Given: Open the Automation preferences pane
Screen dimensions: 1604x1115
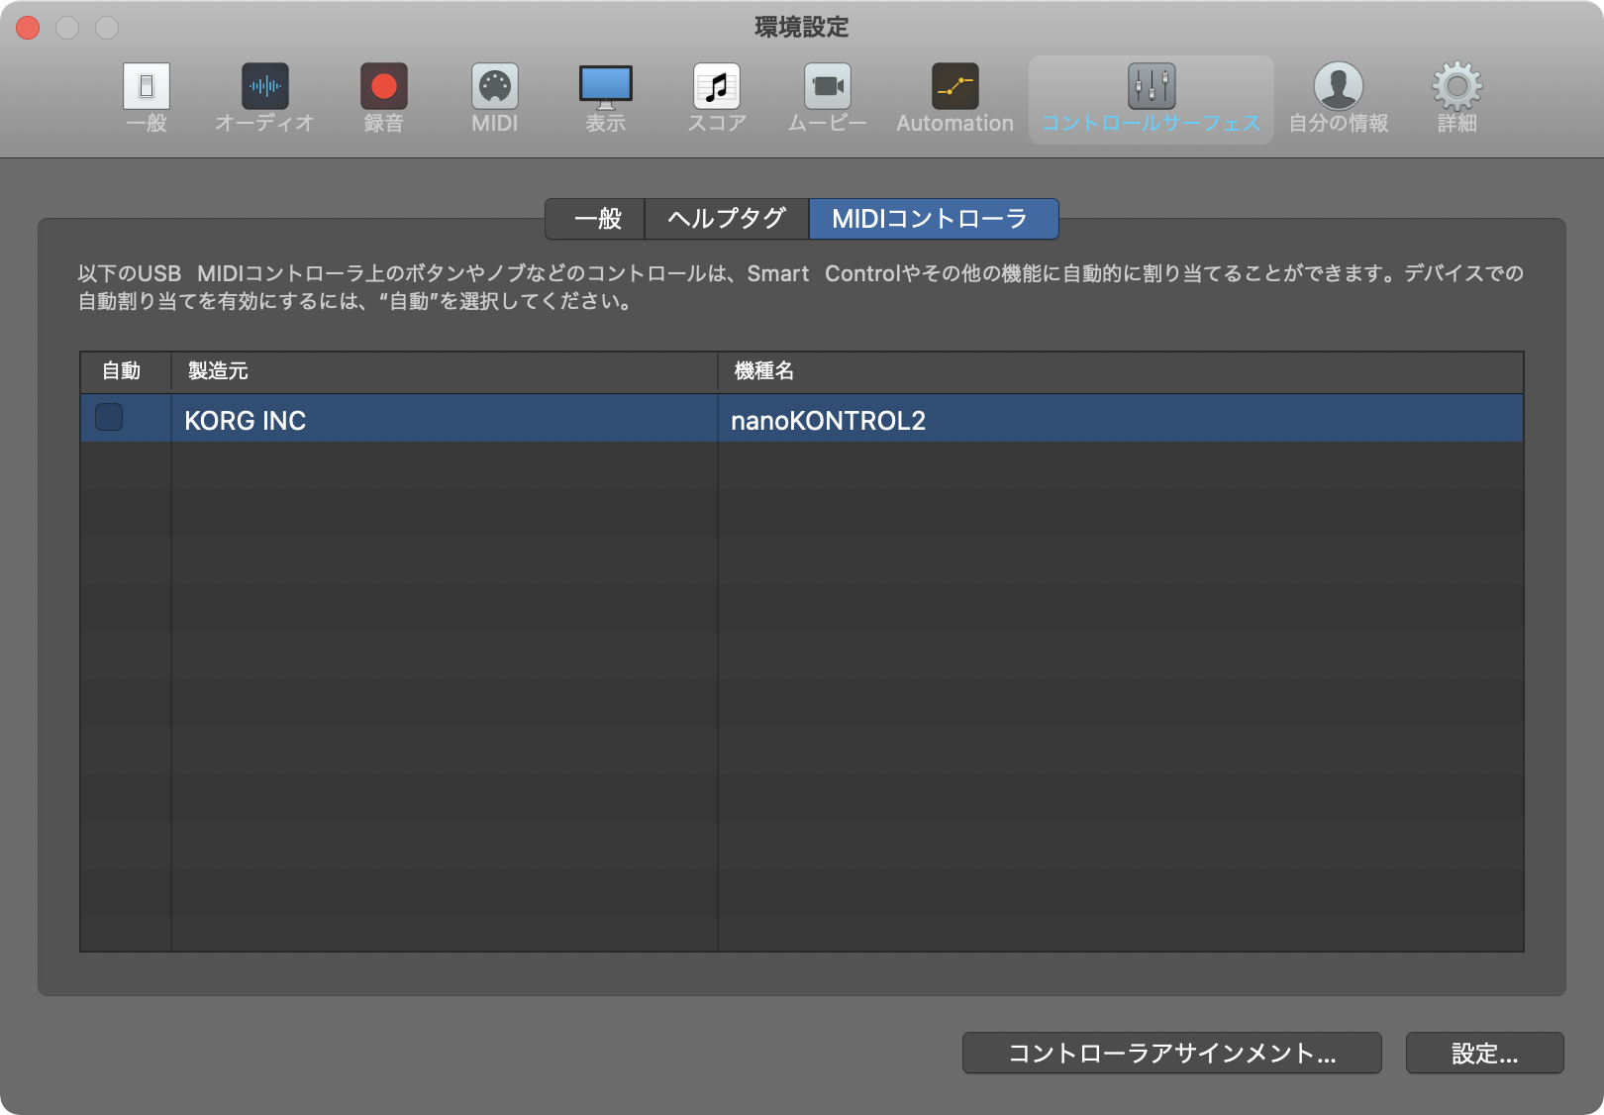Looking at the screenshot, I should point(954,98).
